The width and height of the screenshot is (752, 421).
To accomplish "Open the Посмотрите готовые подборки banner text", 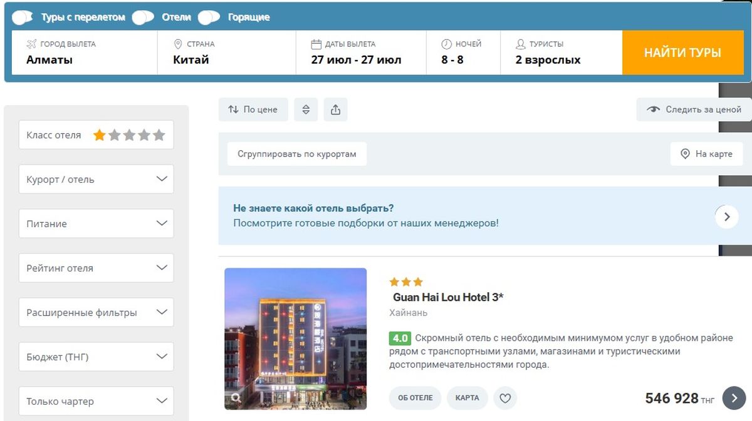I will [366, 223].
